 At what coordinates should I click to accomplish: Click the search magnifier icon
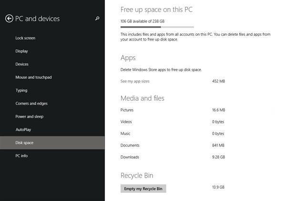97,19
